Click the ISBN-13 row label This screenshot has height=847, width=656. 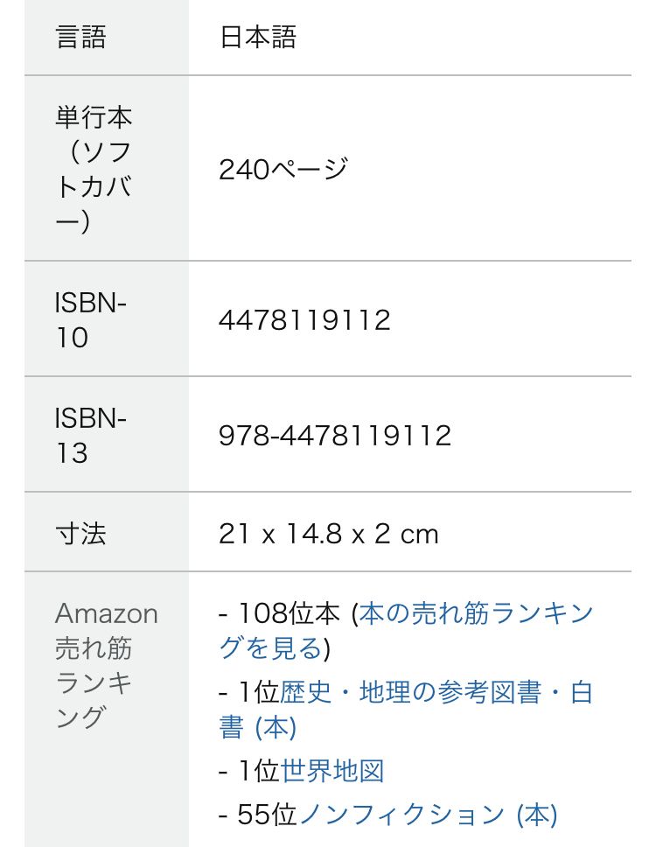90,436
